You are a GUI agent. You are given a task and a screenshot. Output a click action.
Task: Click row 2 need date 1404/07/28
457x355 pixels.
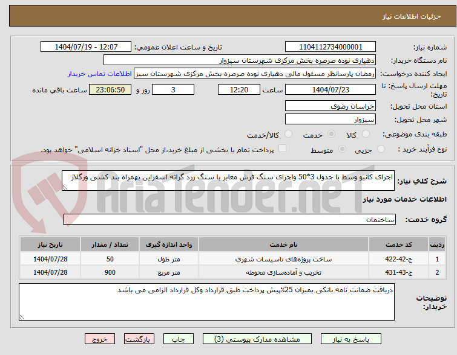pyautogui.click(x=50, y=272)
